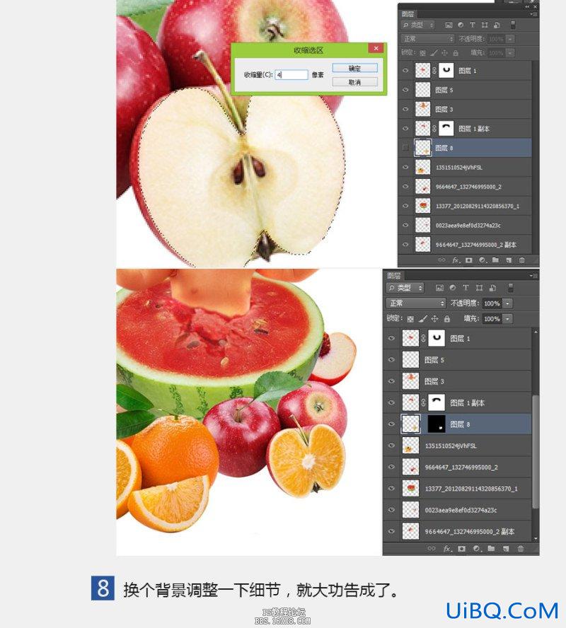Hide 图层 8 via eye icon in lower panel
The height and width of the screenshot is (628, 566).
(391, 424)
